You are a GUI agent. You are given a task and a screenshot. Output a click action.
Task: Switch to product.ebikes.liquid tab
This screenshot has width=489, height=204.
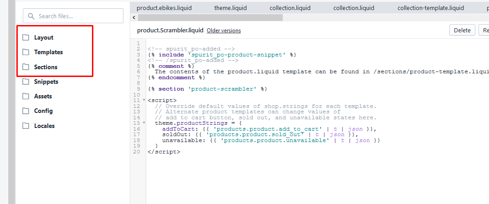[x=164, y=8]
